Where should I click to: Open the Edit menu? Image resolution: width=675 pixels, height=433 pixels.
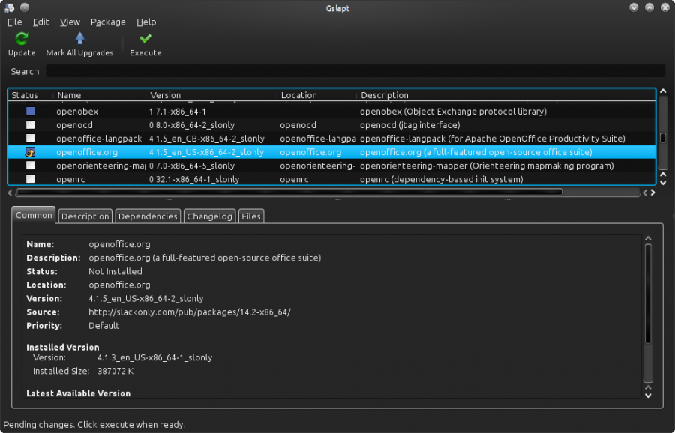(x=41, y=22)
